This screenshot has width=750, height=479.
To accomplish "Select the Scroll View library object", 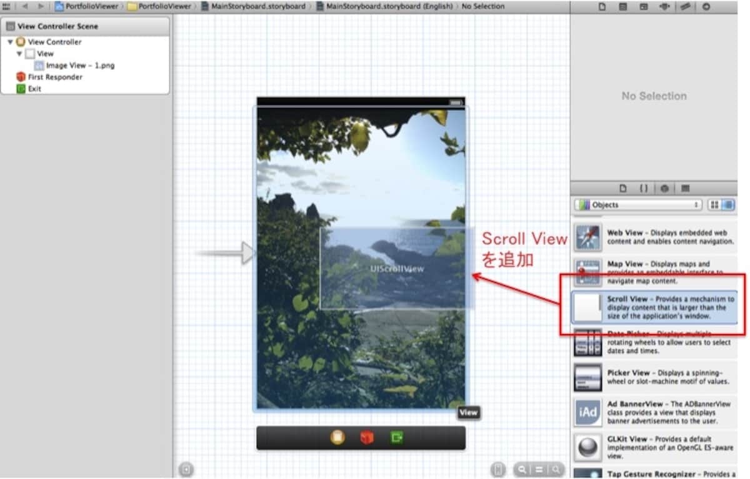I will (x=654, y=307).
